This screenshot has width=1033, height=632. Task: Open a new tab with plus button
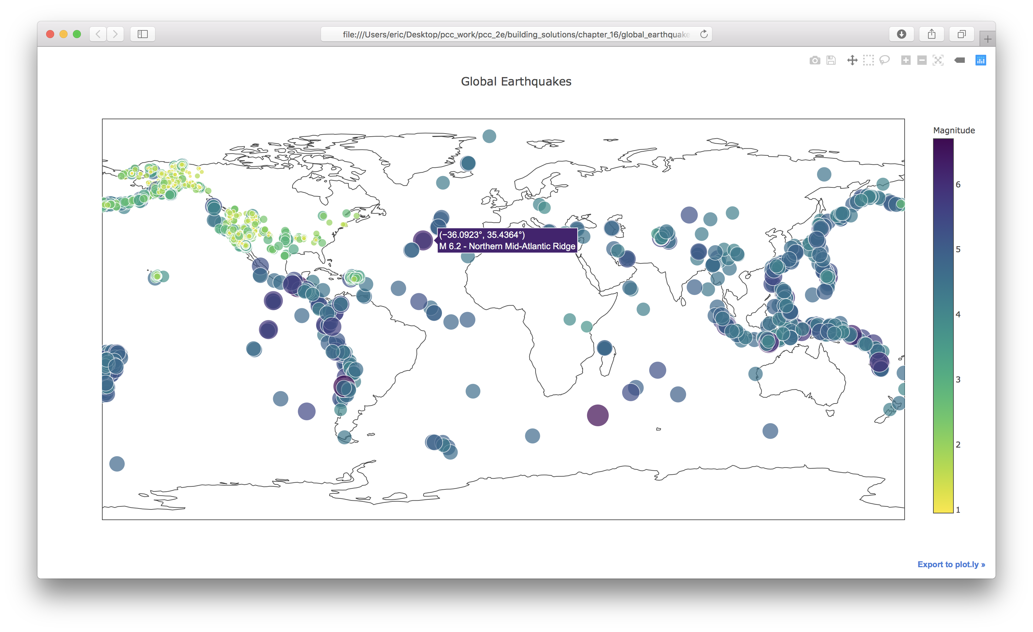pyautogui.click(x=987, y=39)
